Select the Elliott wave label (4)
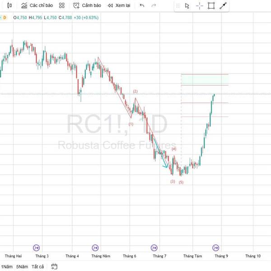 174,149
